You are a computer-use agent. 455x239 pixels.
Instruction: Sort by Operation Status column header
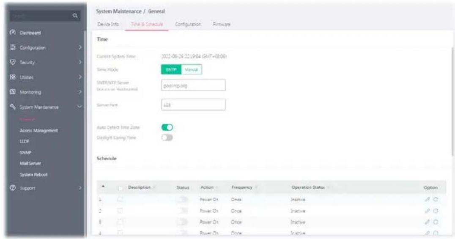[308, 187]
